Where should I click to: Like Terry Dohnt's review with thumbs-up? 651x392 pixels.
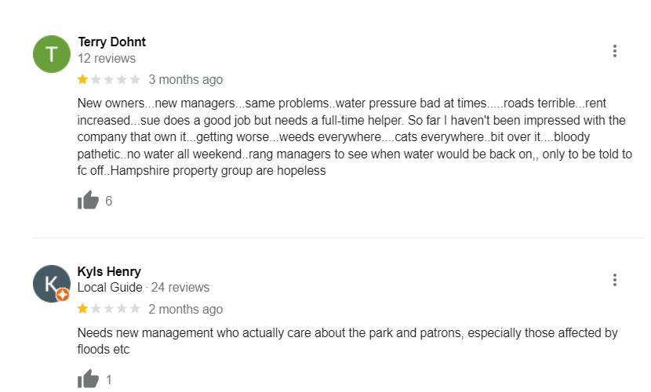[88, 201]
